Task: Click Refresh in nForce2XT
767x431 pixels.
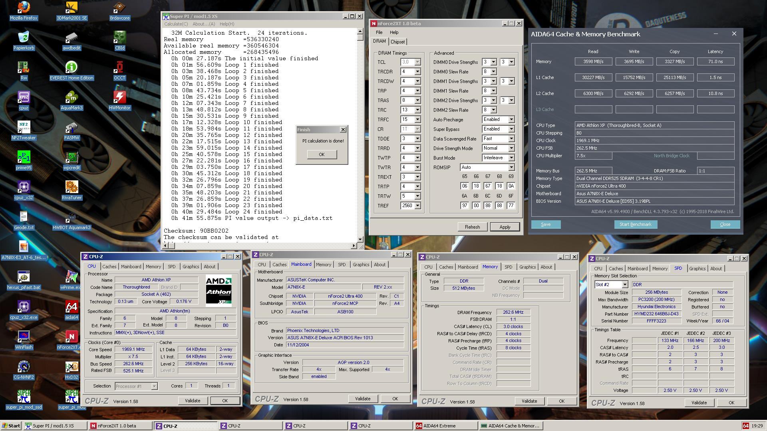Action: [472, 227]
